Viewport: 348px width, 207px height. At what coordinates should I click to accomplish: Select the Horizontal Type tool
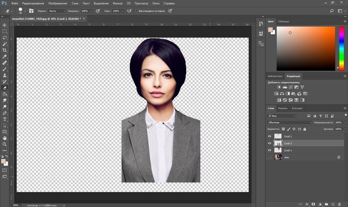coord(4,119)
